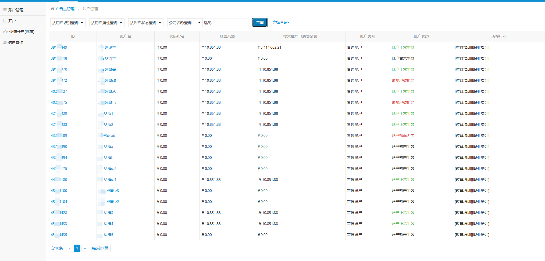This screenshot has width=545, height=261.
Task: Expand 高级查询 advanced search options
Action: click(281, 22)
